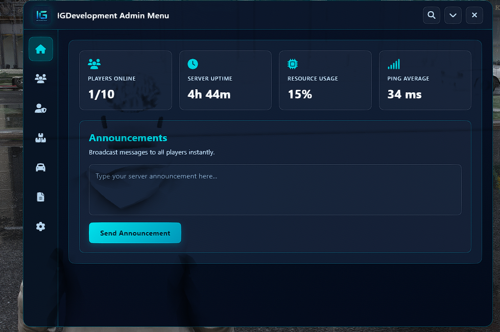The image size is (500, 332).
Task: Open the settings gear in sidebar
Action: click(40, 226)
